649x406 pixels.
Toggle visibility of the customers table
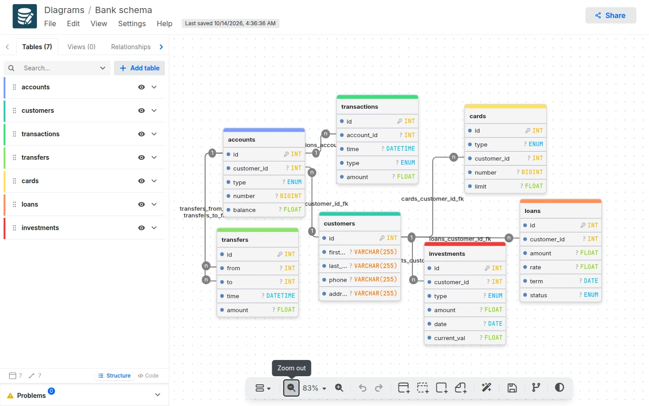pos(142,111)
